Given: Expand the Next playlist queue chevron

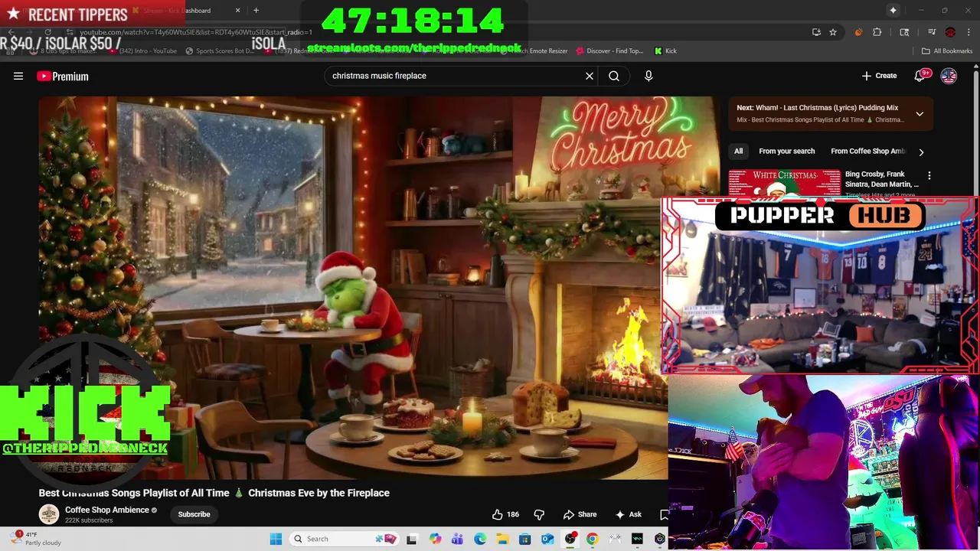Looking at the screenshot, I should pos(920,114).
